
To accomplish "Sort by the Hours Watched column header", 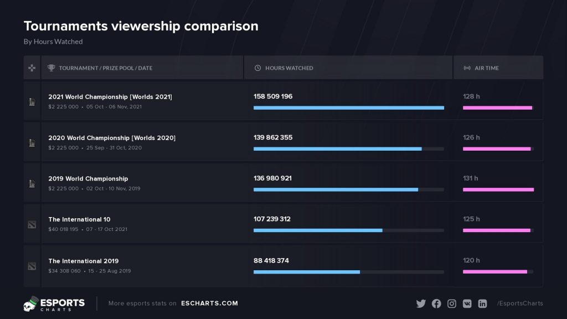I will 289,68.
